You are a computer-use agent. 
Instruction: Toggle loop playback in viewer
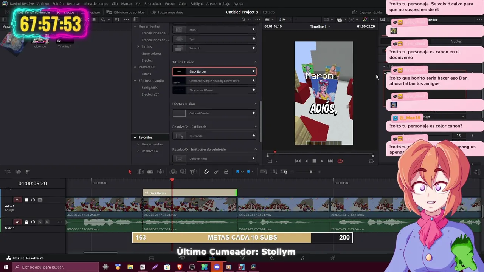tap(340, 161)
